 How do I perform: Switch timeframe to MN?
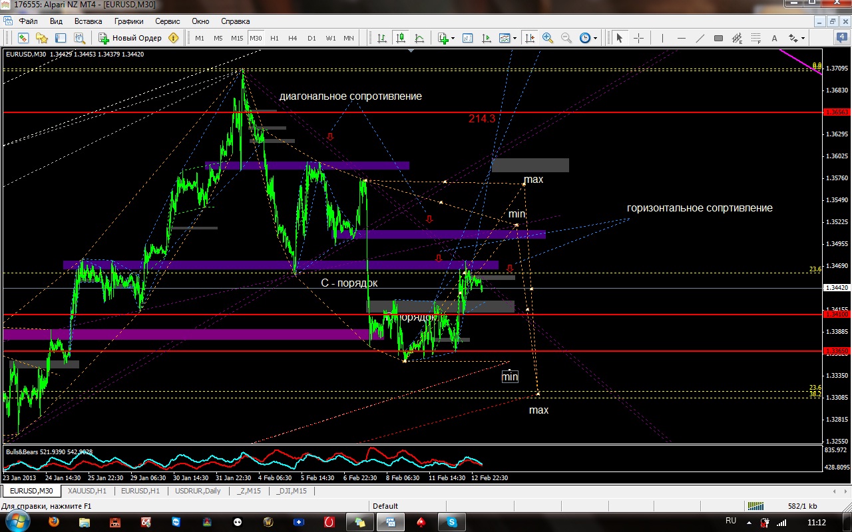(349, 38)
